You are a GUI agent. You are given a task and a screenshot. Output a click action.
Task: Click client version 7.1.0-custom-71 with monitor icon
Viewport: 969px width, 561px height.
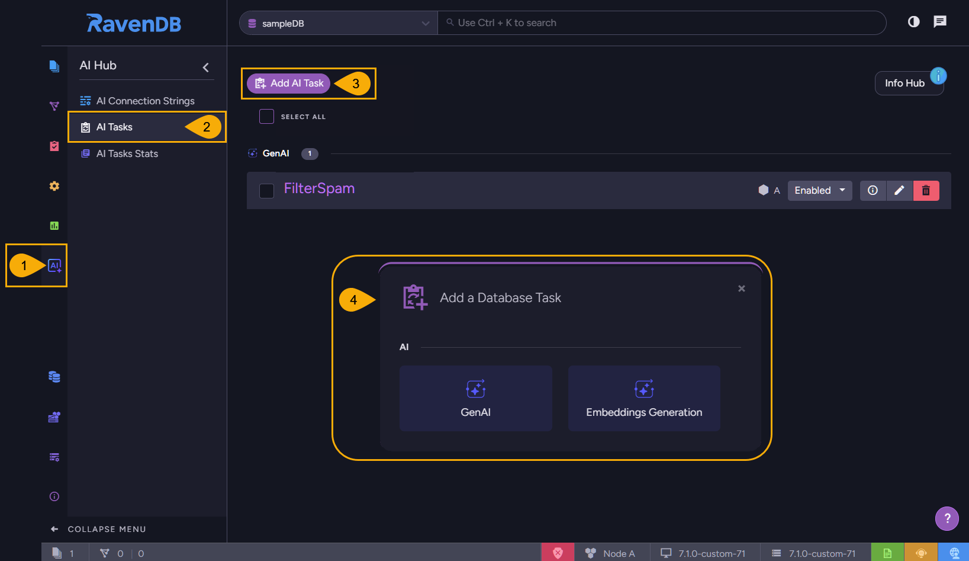[704, 553]
